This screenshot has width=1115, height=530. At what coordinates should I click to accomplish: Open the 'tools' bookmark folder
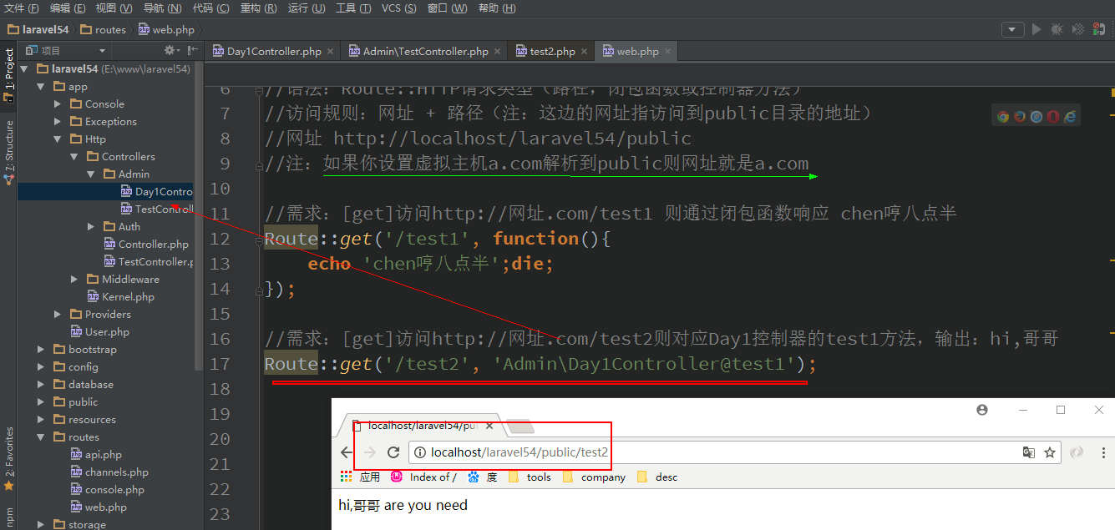click(538, 477)
